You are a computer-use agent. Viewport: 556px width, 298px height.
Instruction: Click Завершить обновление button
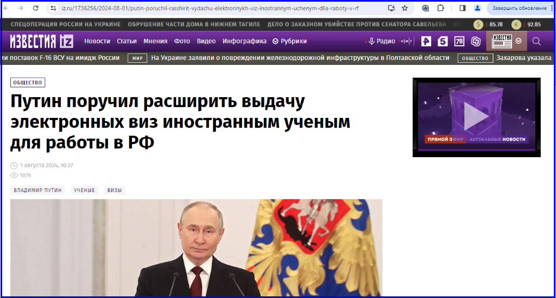519,8
